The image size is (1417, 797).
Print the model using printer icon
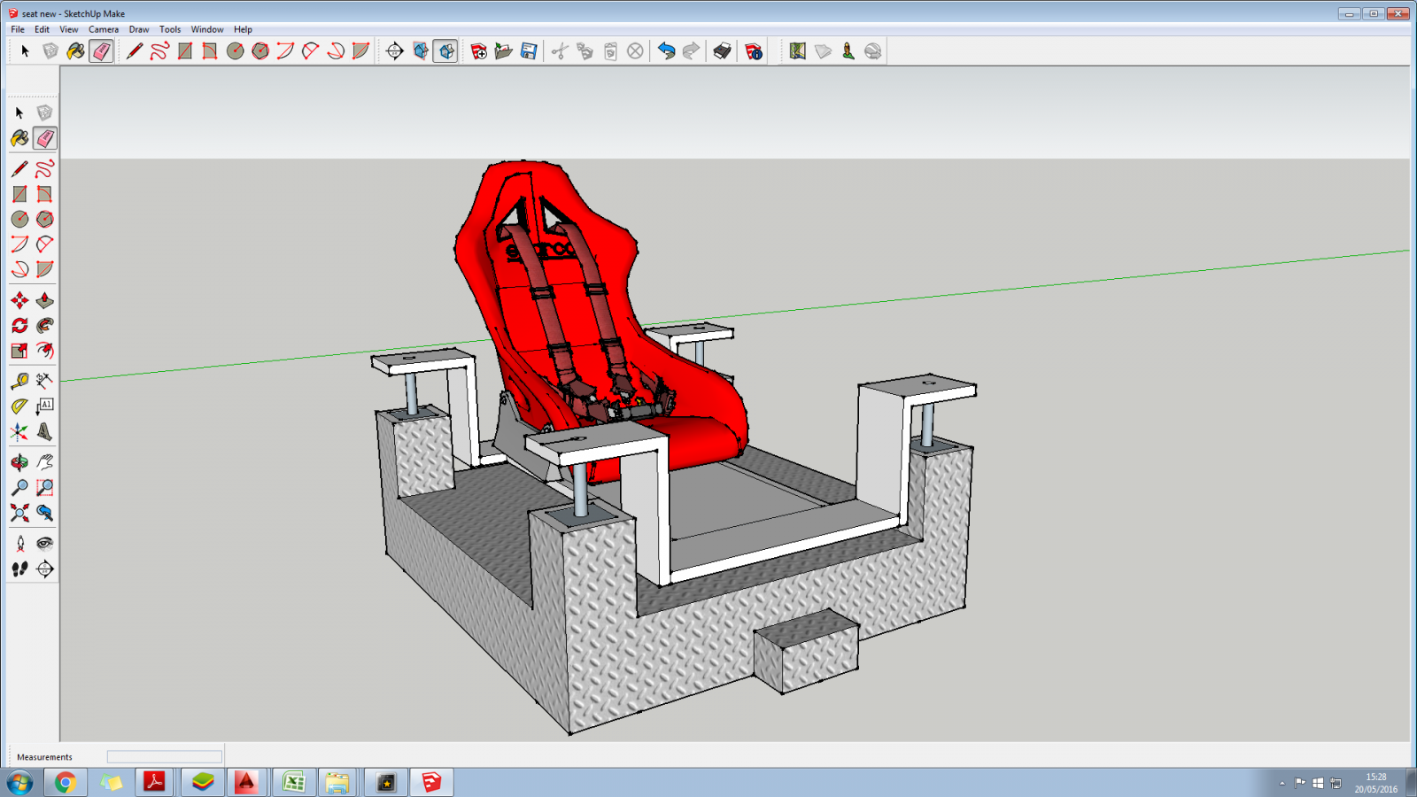[722, 51]
